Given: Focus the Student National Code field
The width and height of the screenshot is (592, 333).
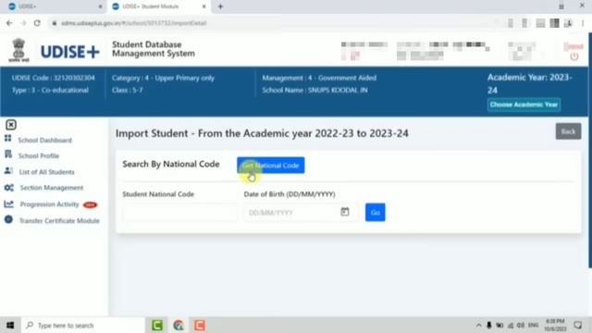Looking at the screenshot, I should click(179, 213).
